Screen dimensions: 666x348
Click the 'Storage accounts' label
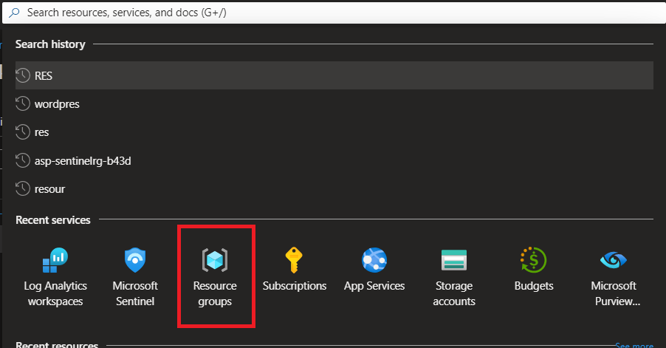tap(454, 293)
